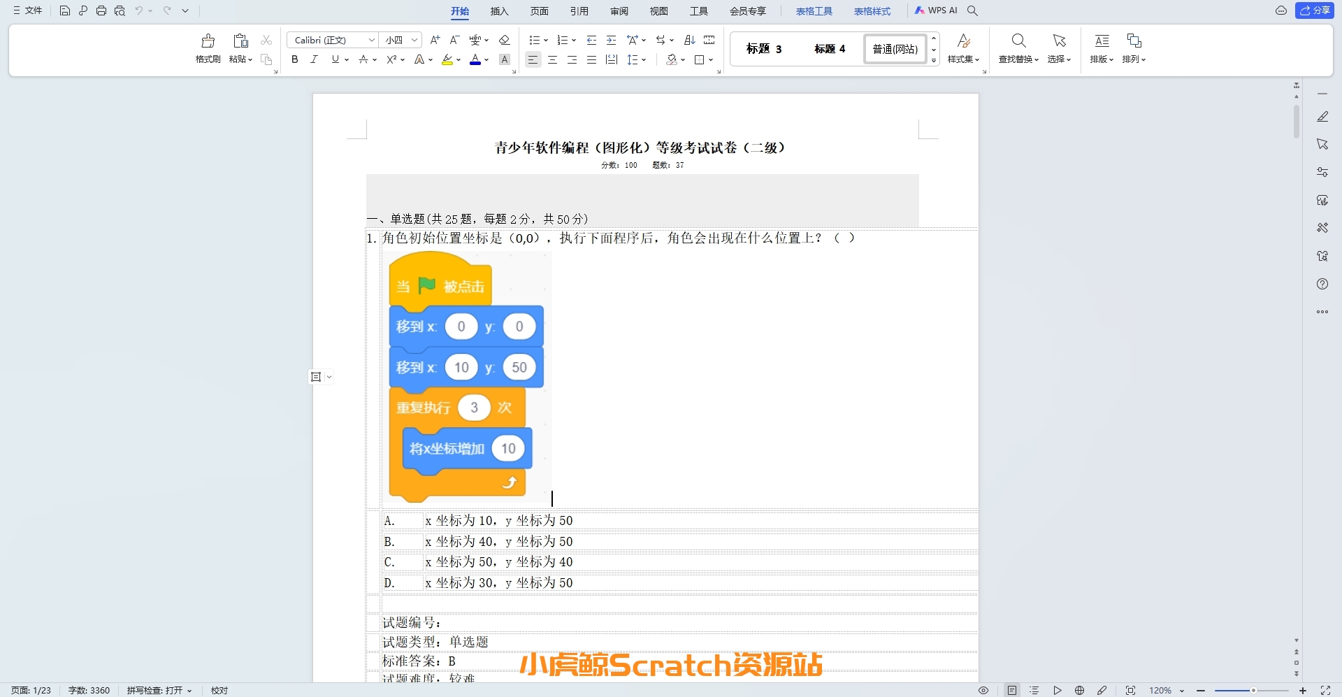The height and width of the screenshot is (697, 1342).
Task: Click the web layout globe icon in status bar
Action: pos(1080,690)
